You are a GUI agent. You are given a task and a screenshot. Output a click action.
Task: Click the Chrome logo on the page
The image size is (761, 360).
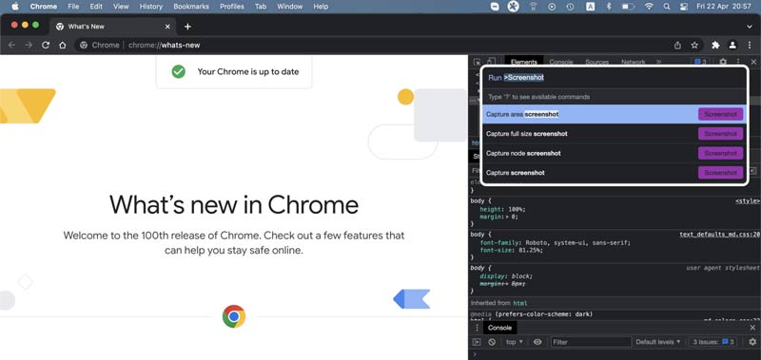[234, 316]
